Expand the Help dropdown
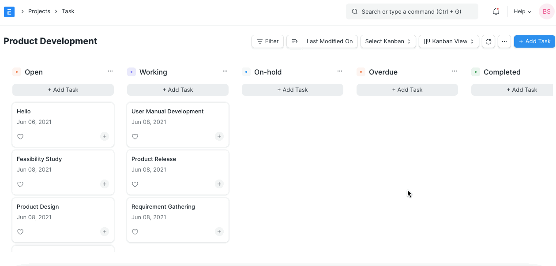This screenshot has width=556, height=266. click(522, 11)
